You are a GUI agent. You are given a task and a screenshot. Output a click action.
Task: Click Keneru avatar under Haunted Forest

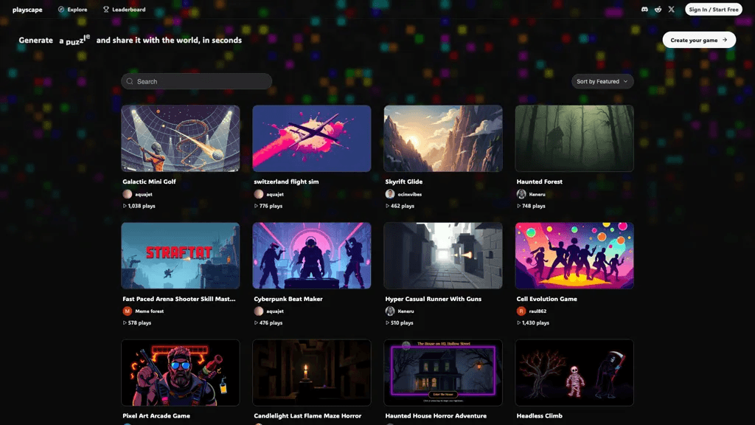521,194
